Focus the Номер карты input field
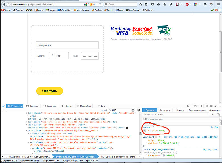This screenshot has height=163, width=222. pos(67,45)
